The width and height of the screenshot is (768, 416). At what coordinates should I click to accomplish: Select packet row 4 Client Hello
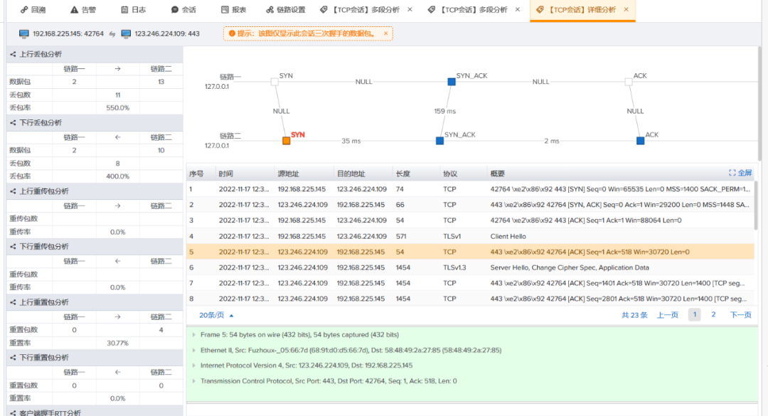click(x=470, y=236)
